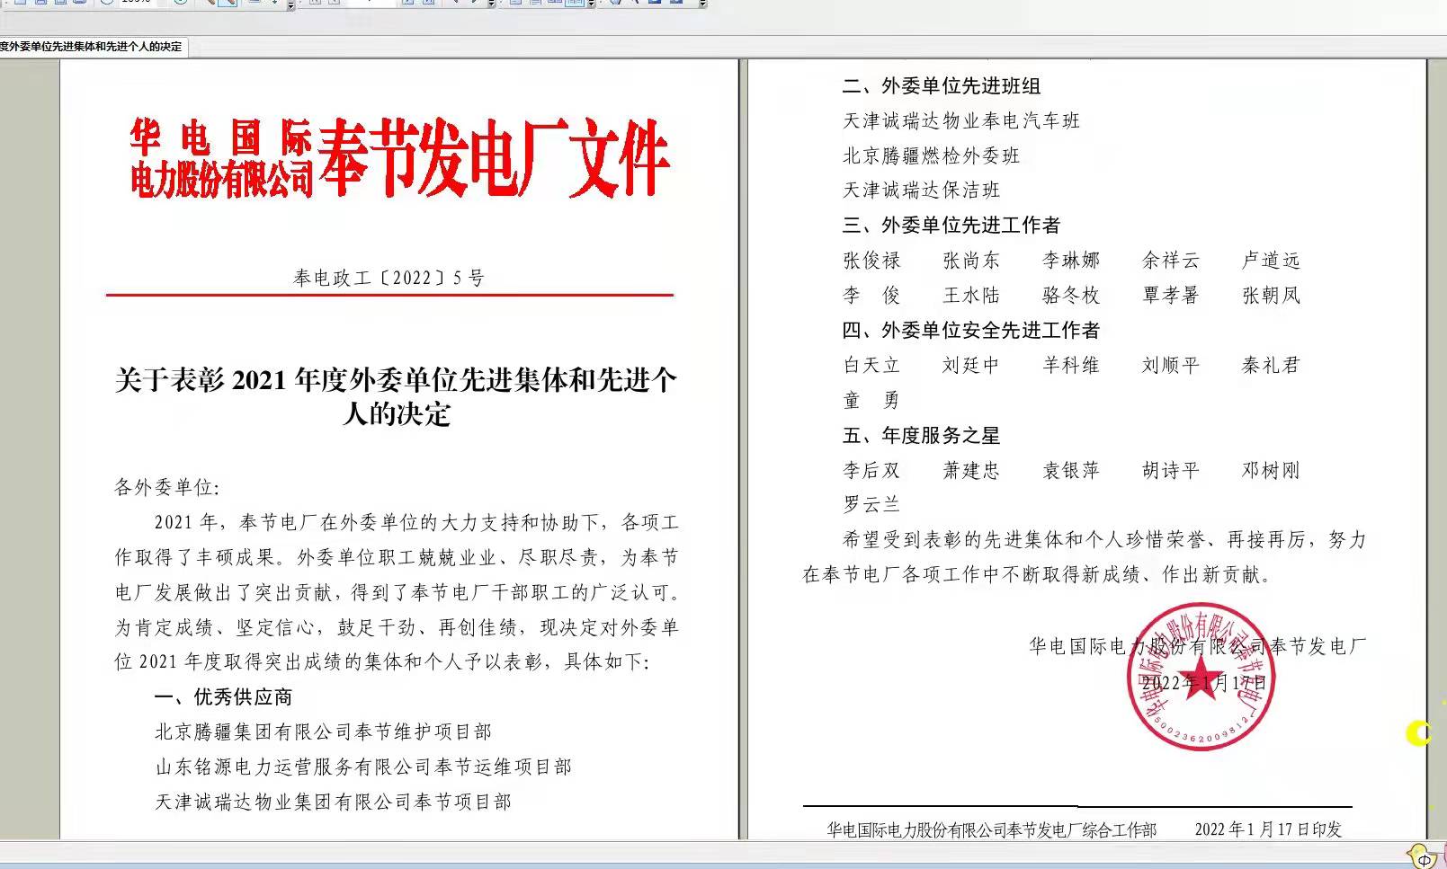Viewport: 1447px width, 869px height.
Task: Click the title line 关于表彰2021年度外委单位先进集体和先进个
Action: 396,380
